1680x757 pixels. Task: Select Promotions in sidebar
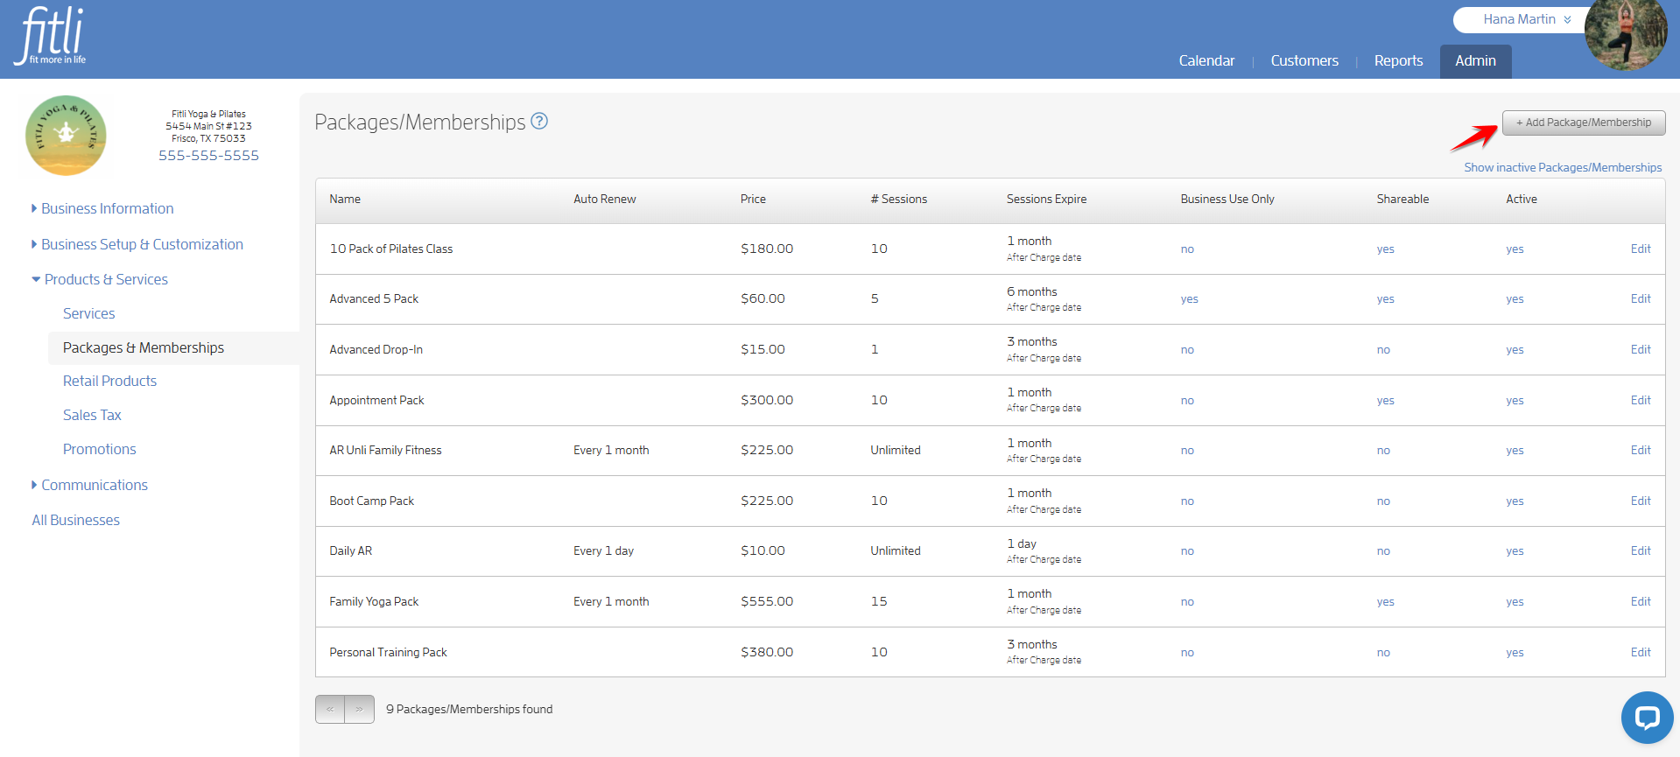click(99, 449)
